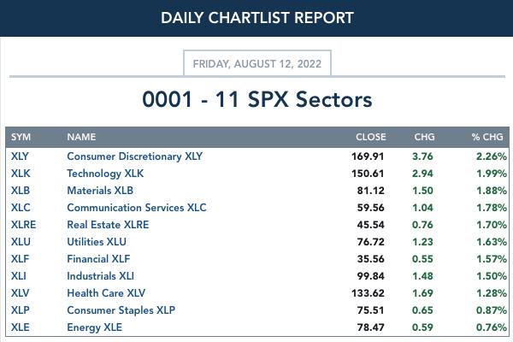Click the CHG column header

coord(424,137)
